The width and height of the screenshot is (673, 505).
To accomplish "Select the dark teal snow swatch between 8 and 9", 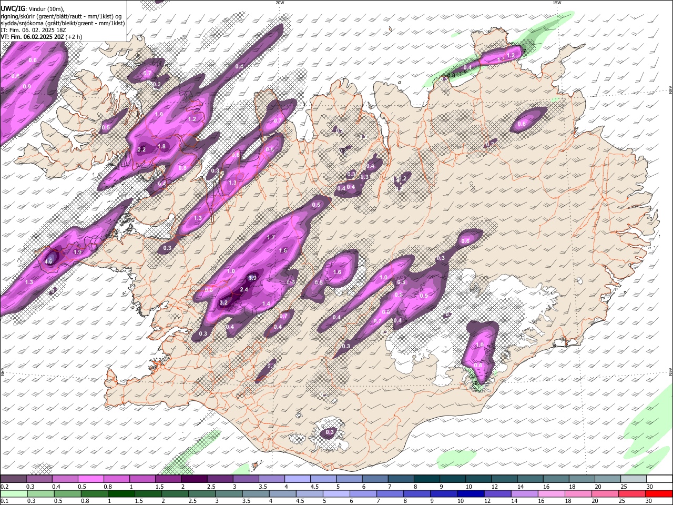I will pos(426,479).
